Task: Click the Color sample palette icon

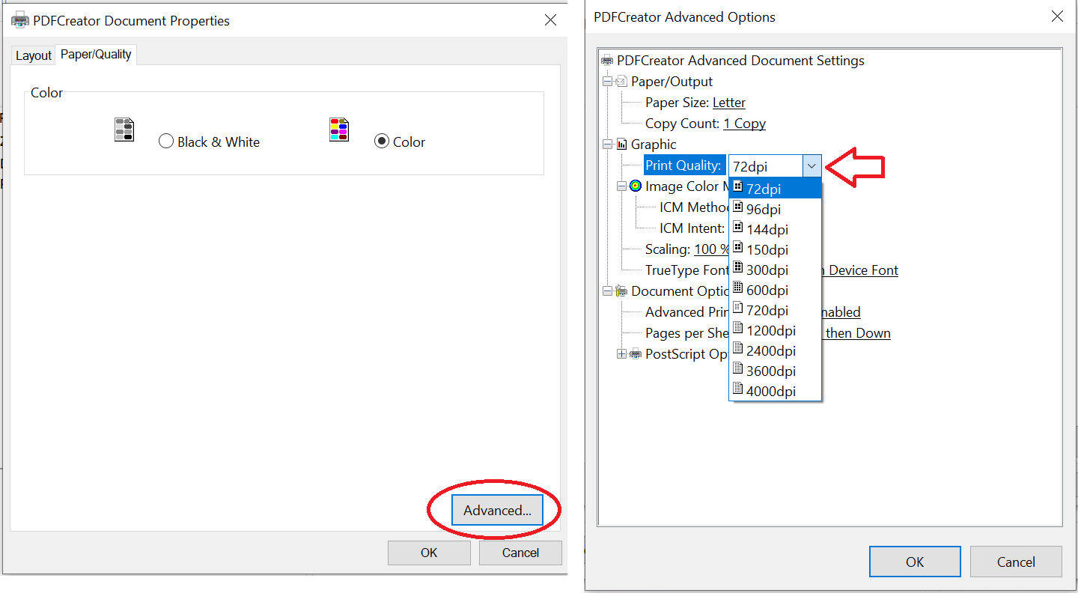Action: [x=339, y=130]
